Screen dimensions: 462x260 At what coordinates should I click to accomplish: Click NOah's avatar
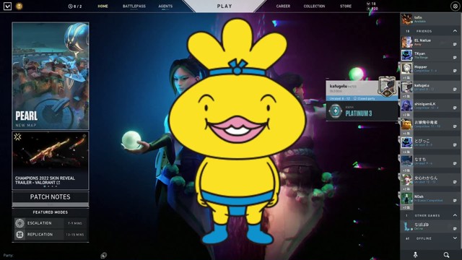tap(406, 198)
